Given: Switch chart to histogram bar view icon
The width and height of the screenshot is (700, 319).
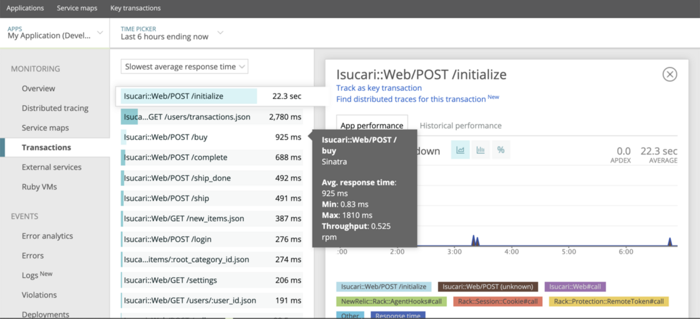Looking at the screenshot, I should [x=480, y=150].
